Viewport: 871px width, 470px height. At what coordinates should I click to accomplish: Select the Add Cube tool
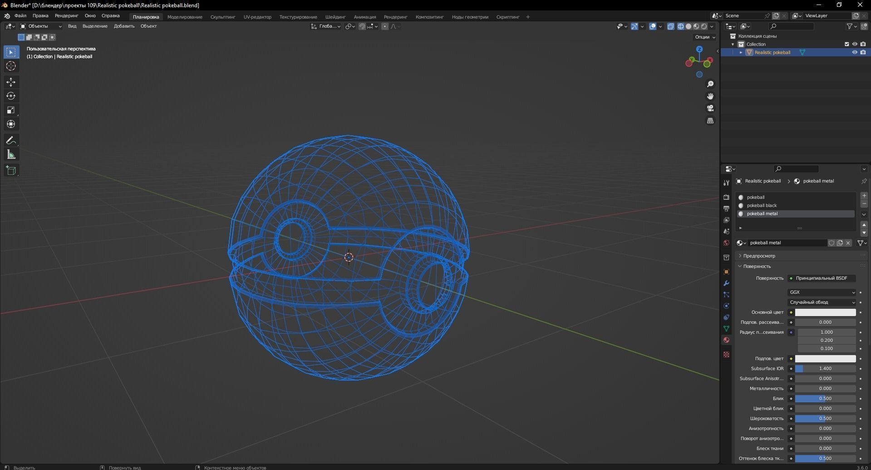pos(11,171)
